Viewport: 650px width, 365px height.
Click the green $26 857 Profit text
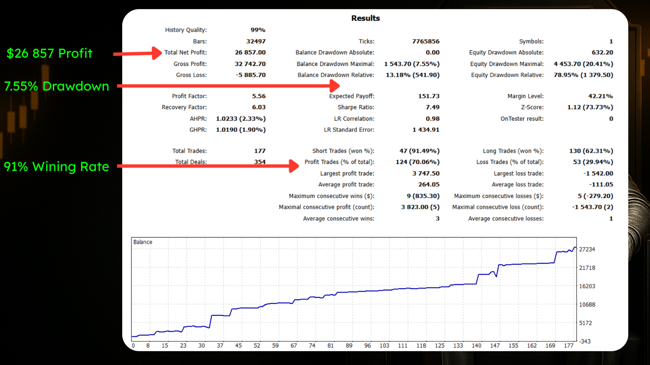(49, 53)
